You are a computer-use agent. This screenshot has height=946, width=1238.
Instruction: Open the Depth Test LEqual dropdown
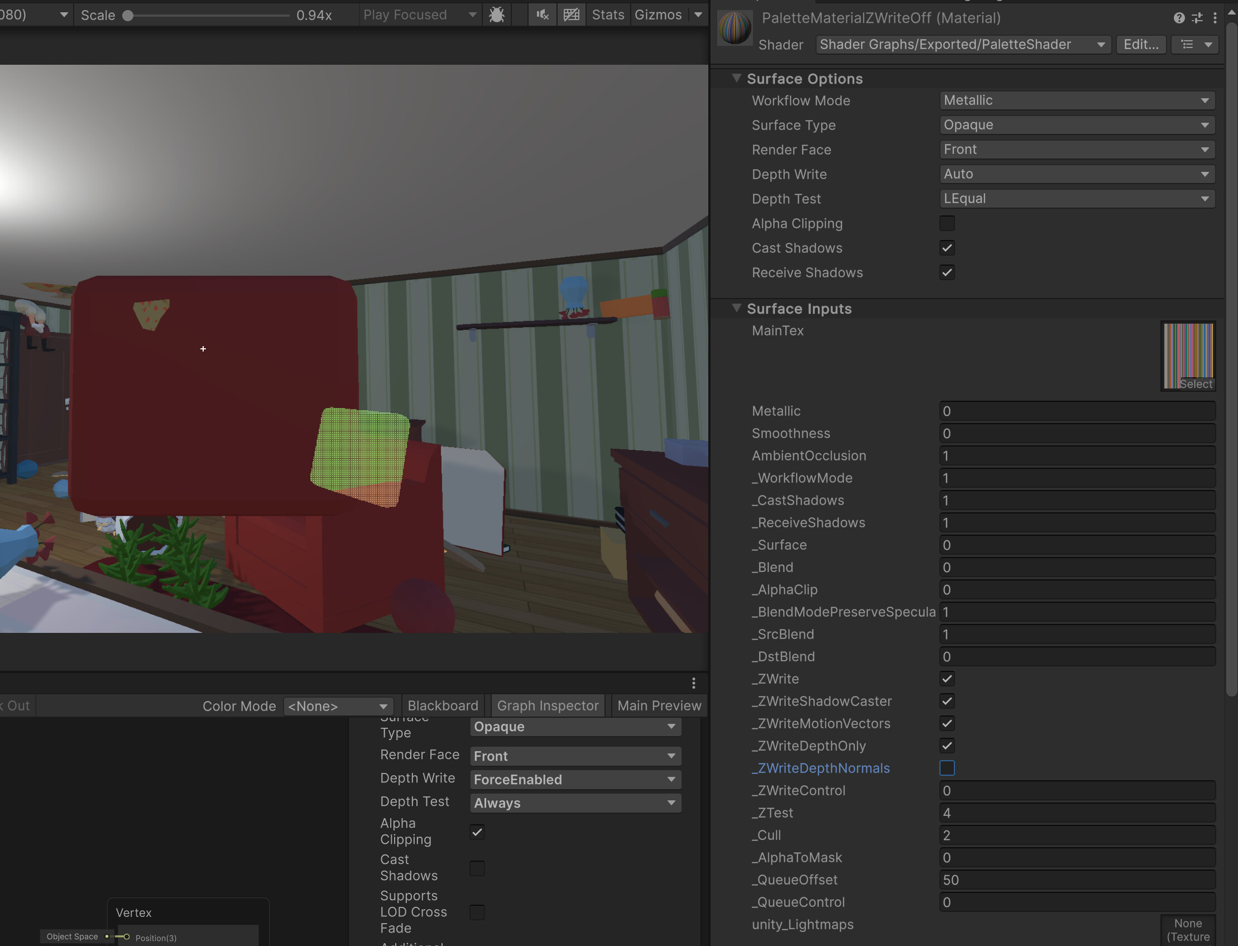tap(1077, 198)
